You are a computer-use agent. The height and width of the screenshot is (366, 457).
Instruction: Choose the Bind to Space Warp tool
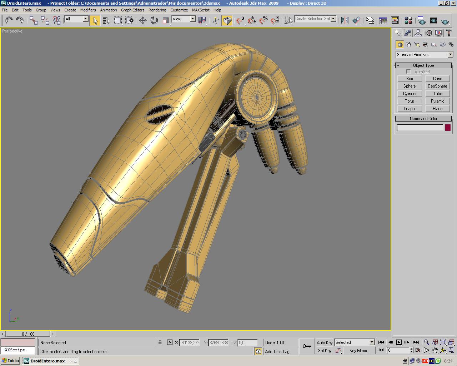coord(56,20)
